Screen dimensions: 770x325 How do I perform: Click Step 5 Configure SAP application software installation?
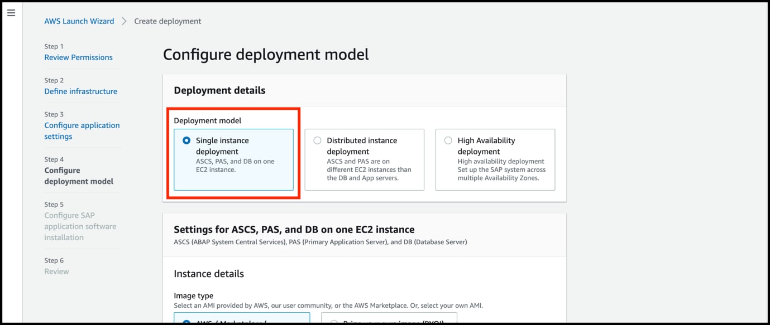click(x=80, y=226)
